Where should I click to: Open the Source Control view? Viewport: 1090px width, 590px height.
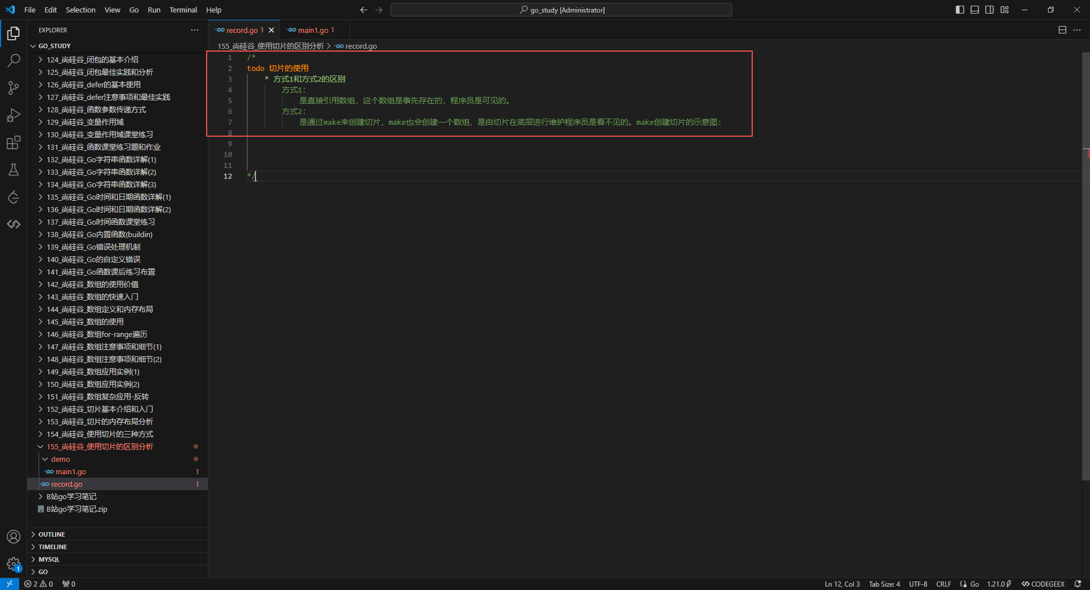click(14, 88)
